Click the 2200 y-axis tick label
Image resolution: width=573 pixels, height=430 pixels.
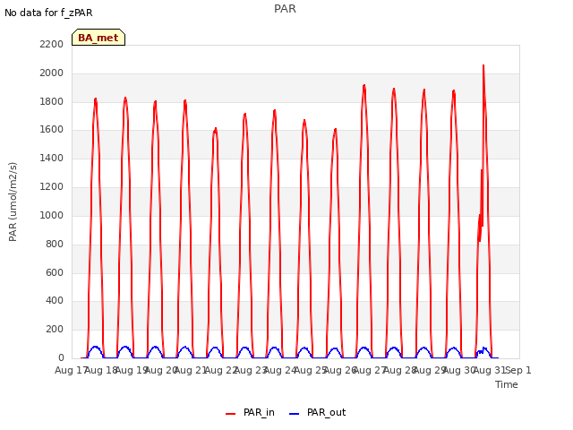pyautogui.click(x=52, y=44)
